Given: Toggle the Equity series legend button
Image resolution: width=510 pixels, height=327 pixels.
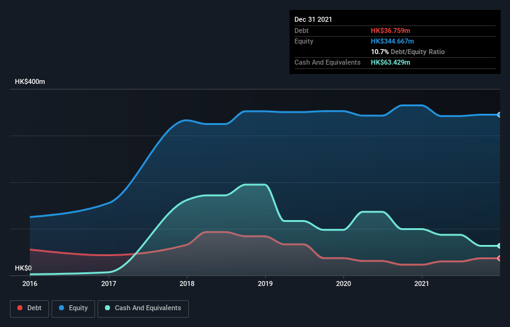Looking at the screenshot, I should 73,308.
